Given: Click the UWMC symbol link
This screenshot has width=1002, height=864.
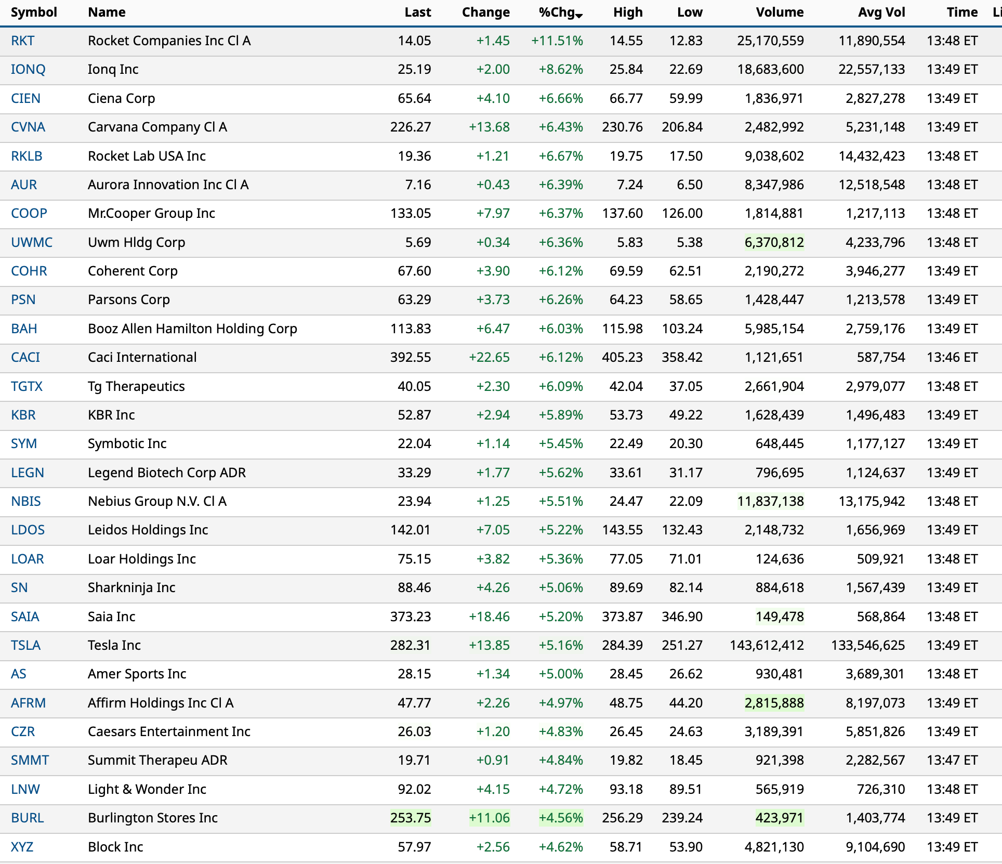Looking at the screenshot, I should [32, 243].
